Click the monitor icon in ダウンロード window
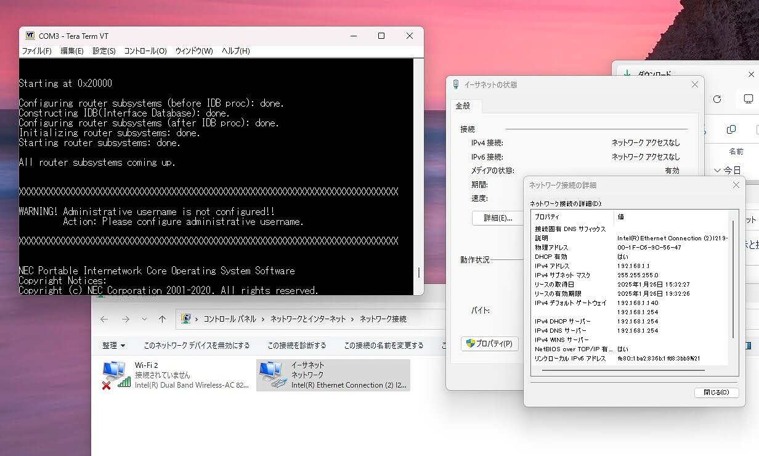Image resolution: width=759 pixels, height=456 pixels. coord(749,99)
